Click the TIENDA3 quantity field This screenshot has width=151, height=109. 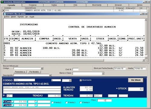click(x=54, y=96)
